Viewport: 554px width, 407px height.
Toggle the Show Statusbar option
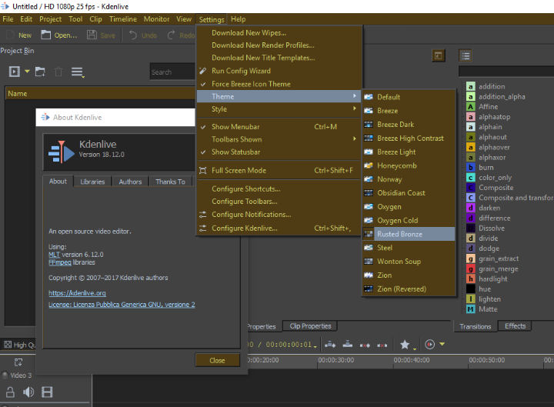coord(279,152)
